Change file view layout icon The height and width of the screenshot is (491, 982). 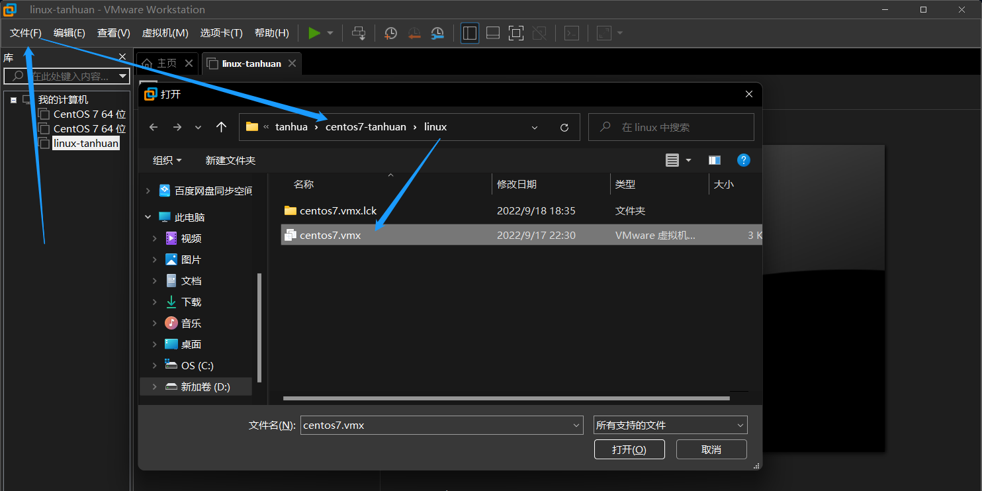tap(672, 160)
